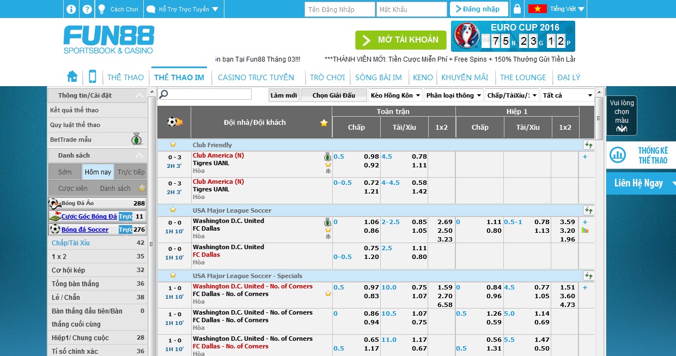The image size is (676, 356).
Task: Switch to CASINO TRỰC TUYẾN tab
Action: coord(255,77)
